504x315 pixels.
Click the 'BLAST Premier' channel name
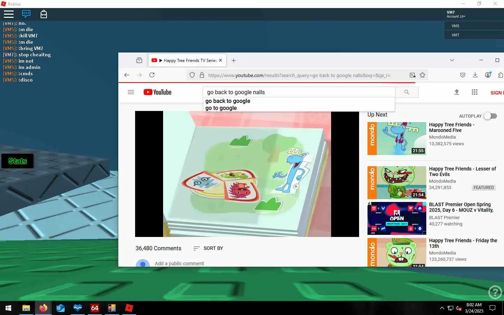point(444,217)
